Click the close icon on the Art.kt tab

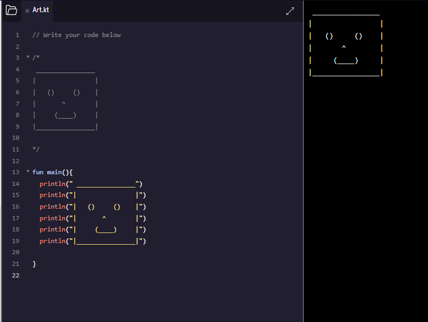click(27, 11)
